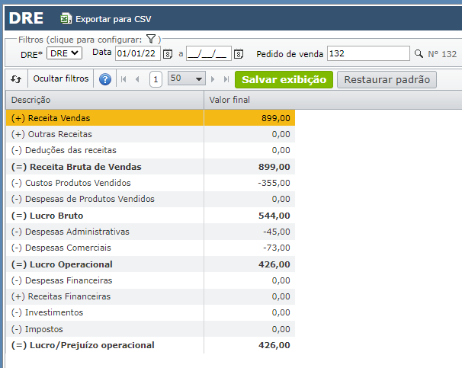
Task: Click the Nº 132 label
Action: (x=442, y=54)
